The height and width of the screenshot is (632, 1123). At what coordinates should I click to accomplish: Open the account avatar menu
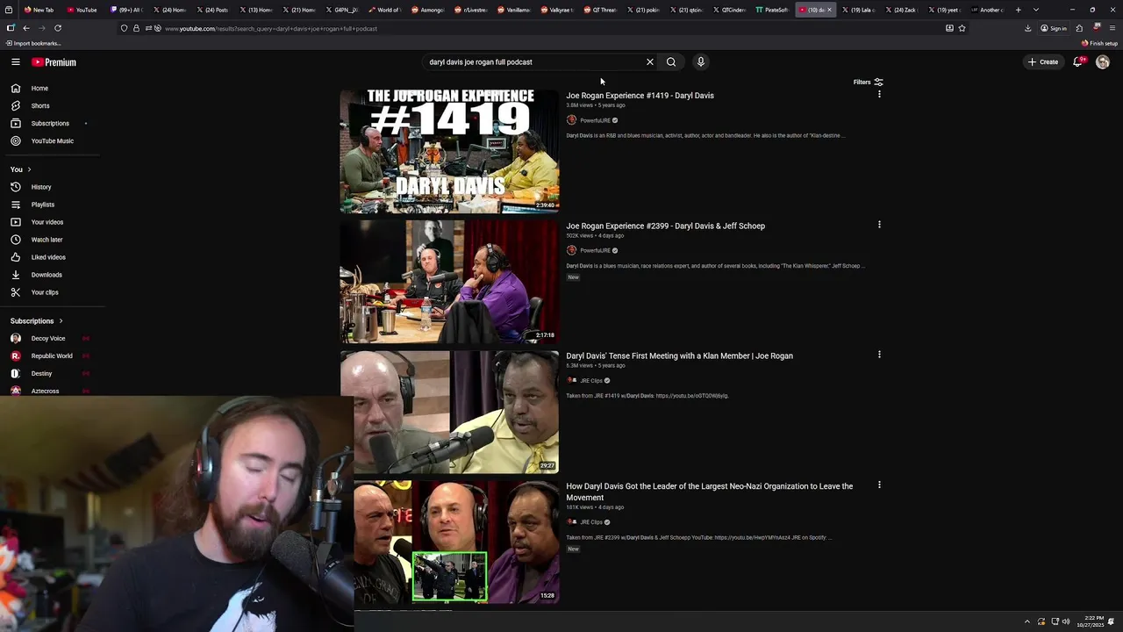pos(1103,62)
